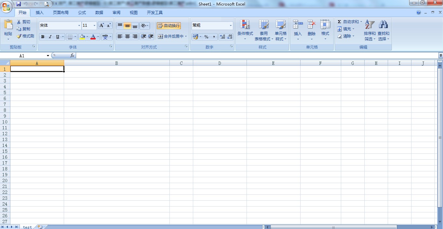Image resolution: width=443 pixels, height=229 pixels.
Task: Click the Insert cells (插入) icon
Action: 298,25
